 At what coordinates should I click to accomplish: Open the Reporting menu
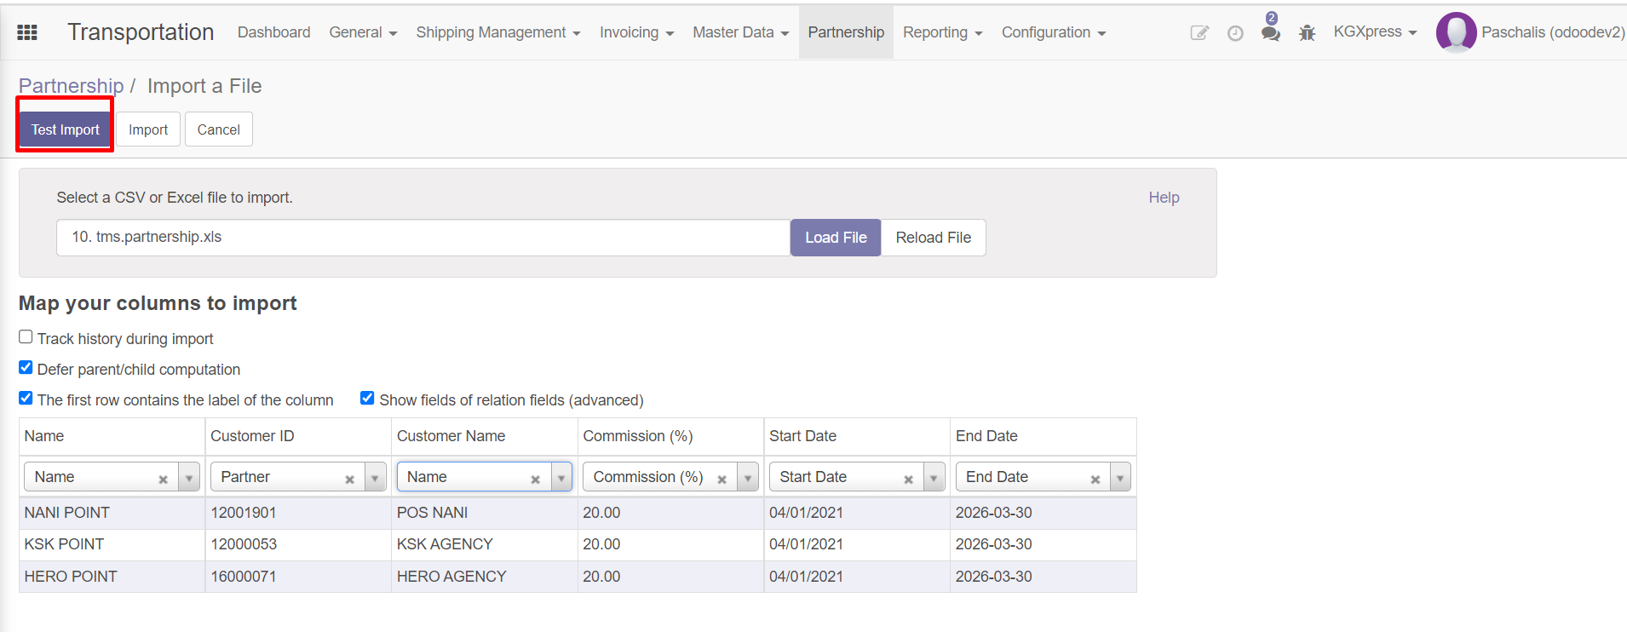pyautogui.click(x=942, y=32)
